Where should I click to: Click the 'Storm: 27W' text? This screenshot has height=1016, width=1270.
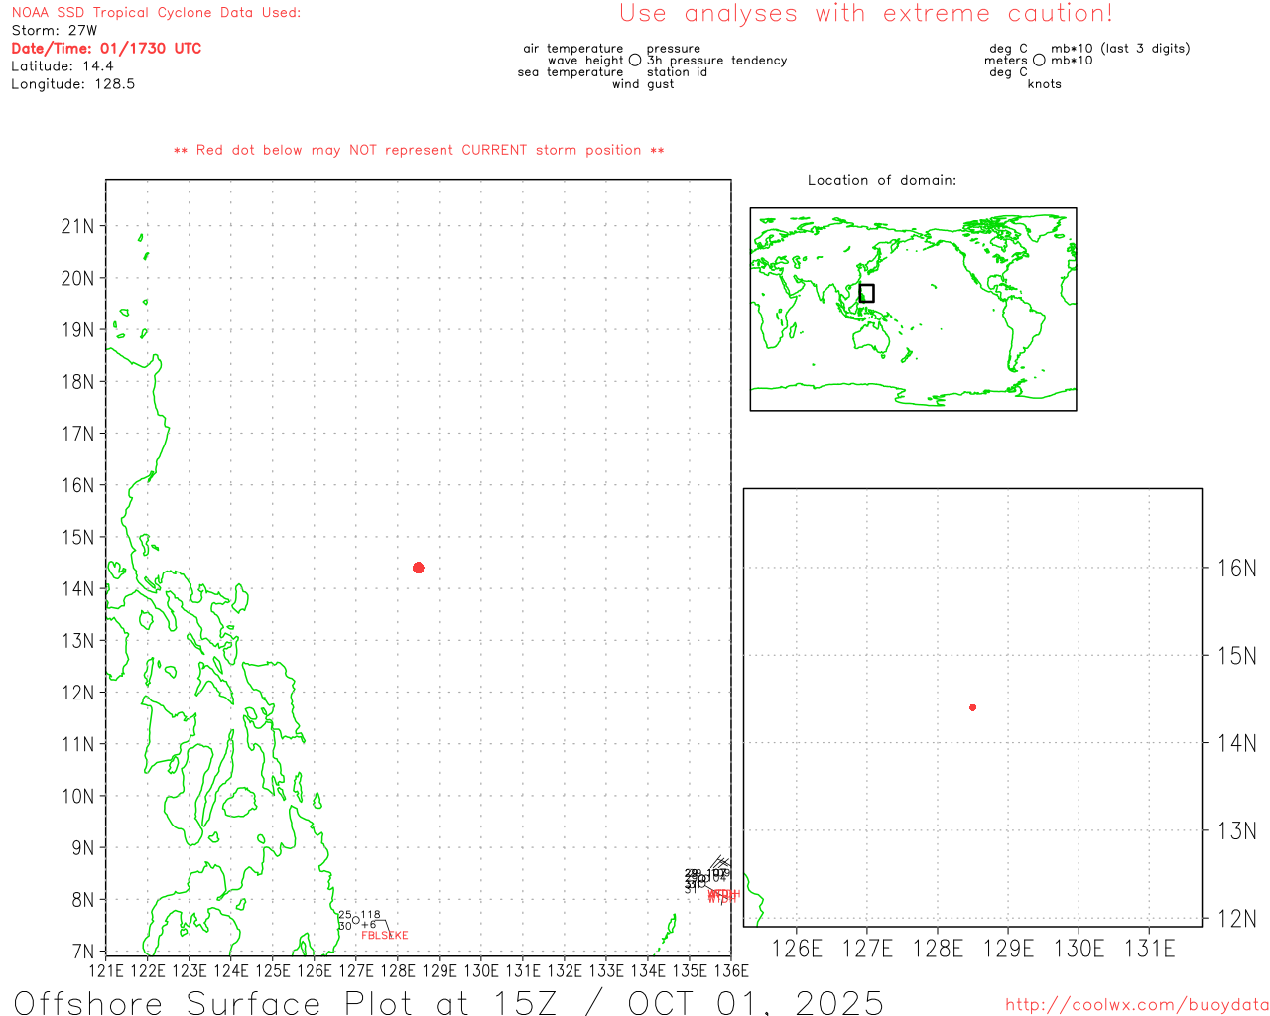(55, 31)
